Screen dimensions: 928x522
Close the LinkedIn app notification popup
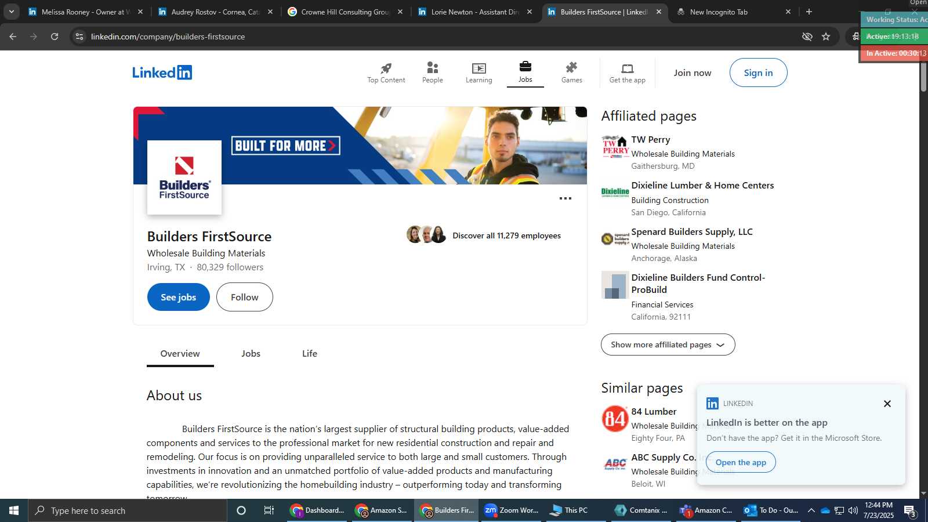pos(887,404)
